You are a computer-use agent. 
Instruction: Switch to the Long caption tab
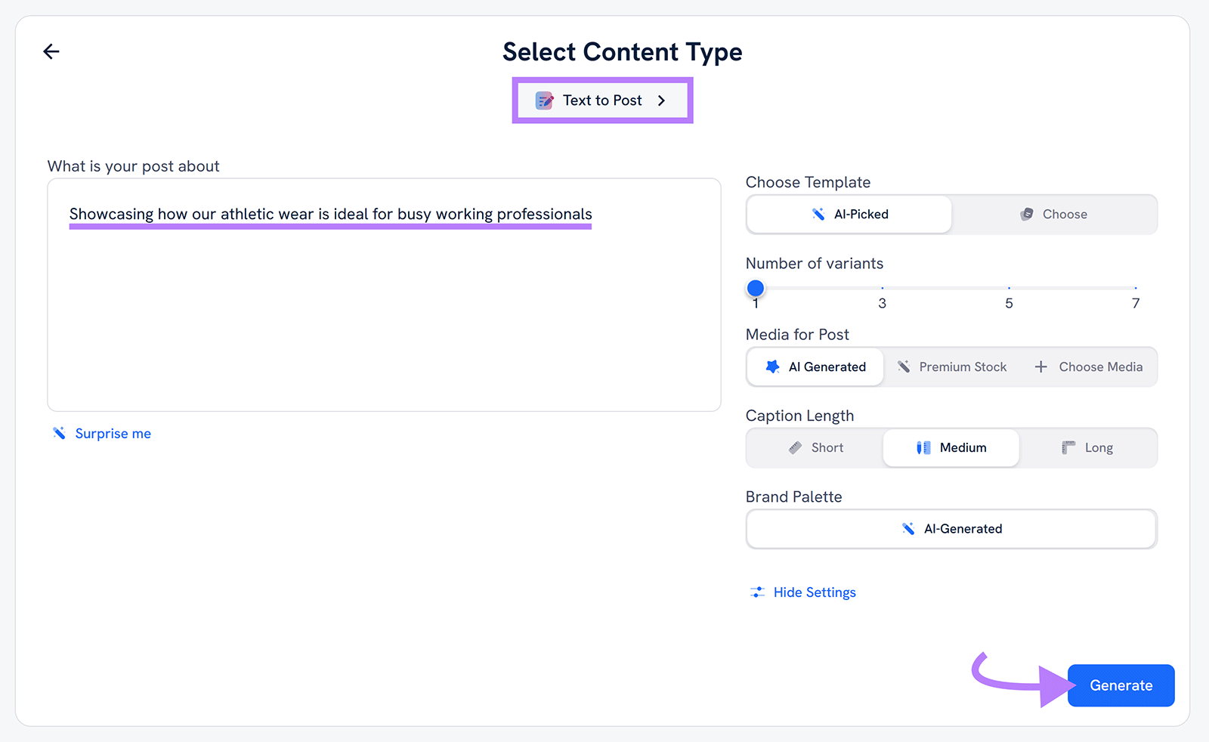pos(1088,447)
